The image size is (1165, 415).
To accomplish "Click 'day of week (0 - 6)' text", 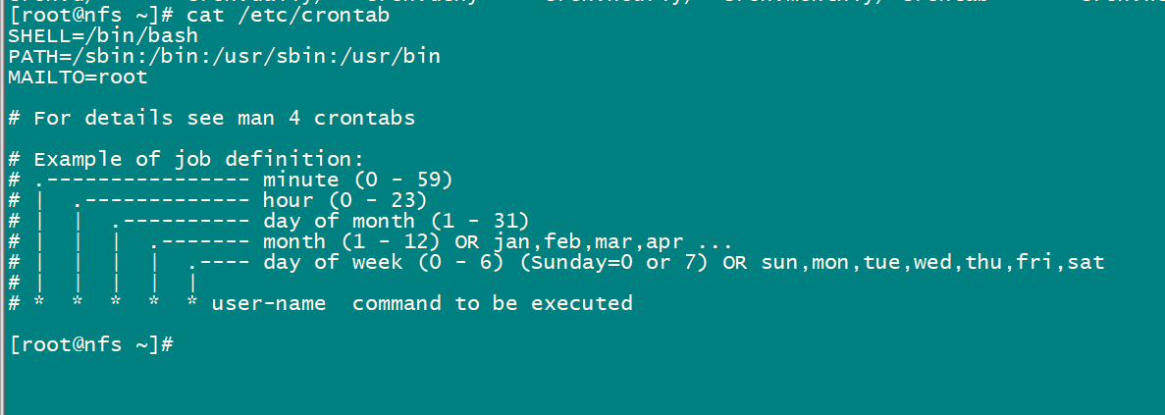I will (x=383, y=262).
